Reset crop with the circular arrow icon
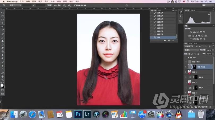Viewport: 215px width, 120px height. (126, 5)
